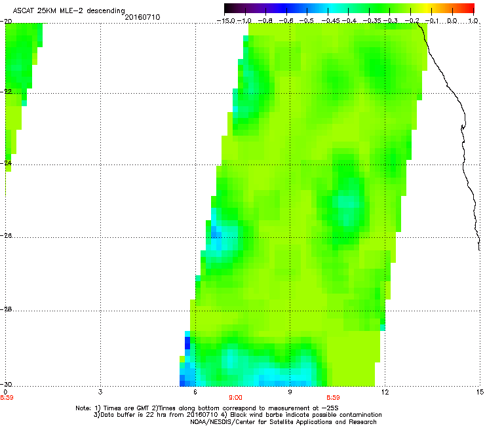Click the '15' longitude axis label
Viewport: 485px width, 426px height.
pyautogui.click(x=480, y=392)
